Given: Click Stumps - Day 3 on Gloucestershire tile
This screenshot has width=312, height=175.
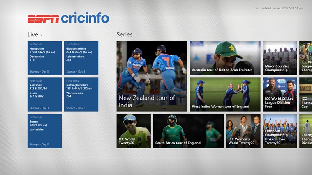Looking at the screenshot, I should tap(76, 72).
